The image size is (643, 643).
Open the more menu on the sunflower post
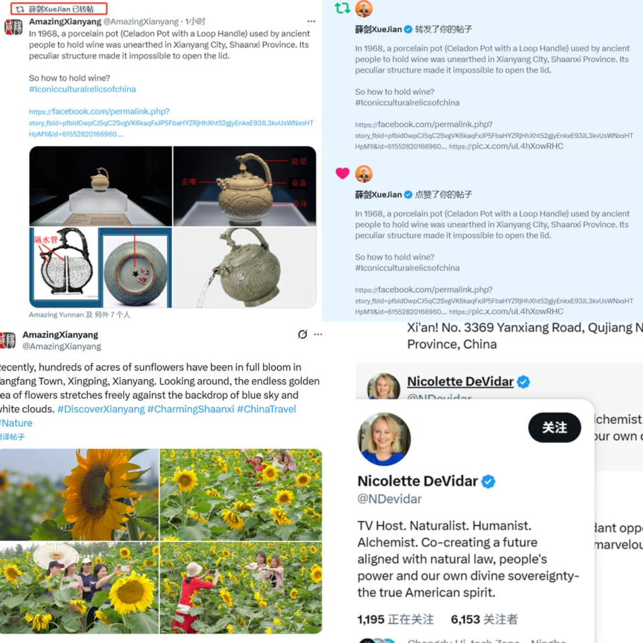[x=318, y=335]
